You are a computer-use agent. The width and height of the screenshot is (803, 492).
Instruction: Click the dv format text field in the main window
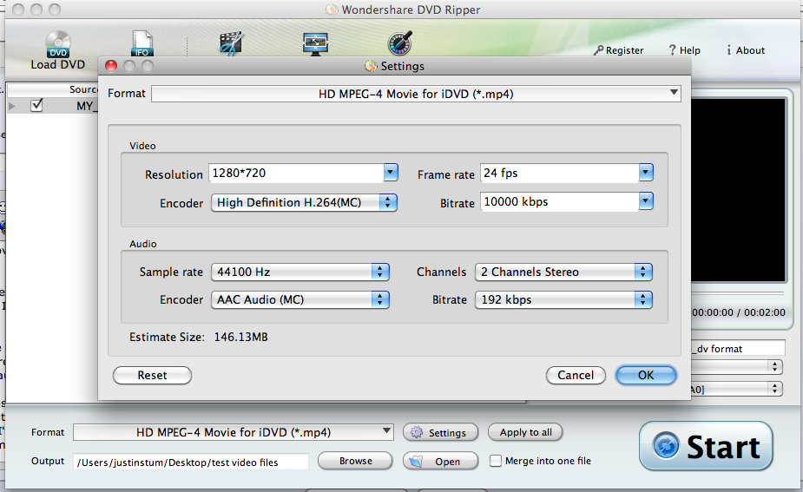[x=738, y=348]
